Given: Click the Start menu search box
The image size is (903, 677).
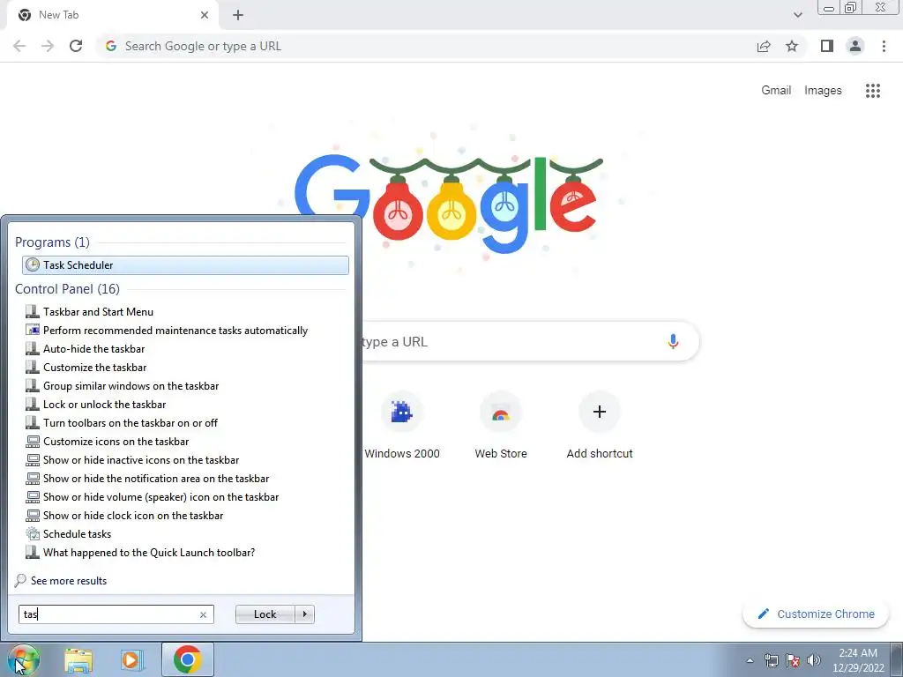Looking at the screenshot, I should [x=116, y=614].
